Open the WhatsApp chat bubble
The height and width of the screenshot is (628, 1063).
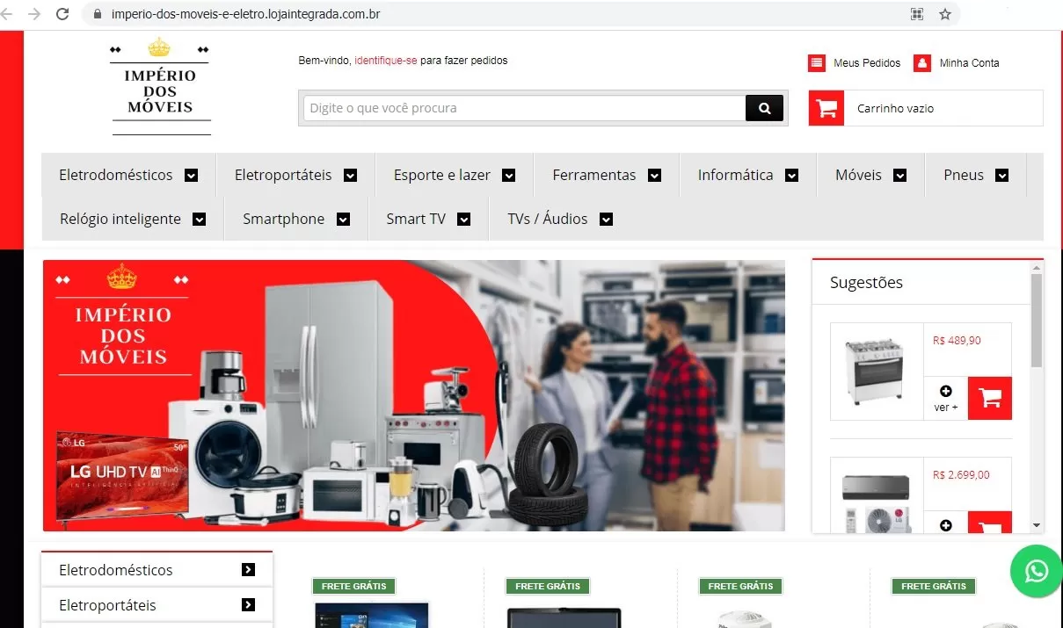point(1037,571)
